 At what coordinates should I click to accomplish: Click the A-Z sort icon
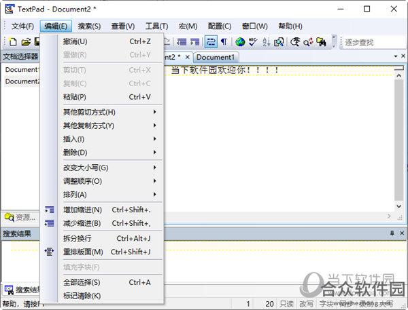(x=266, y=42)
